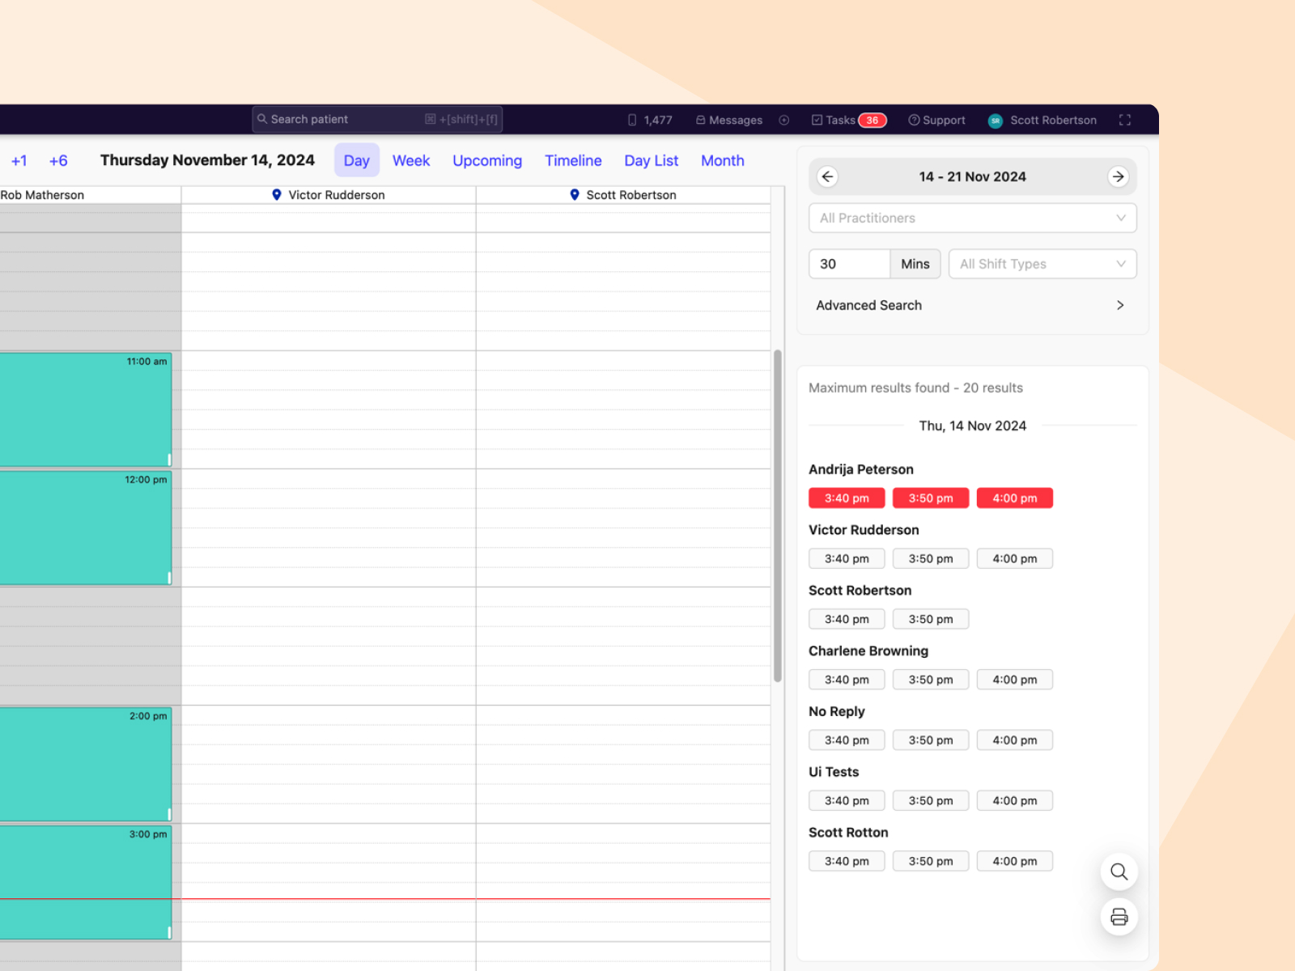This screenshot has width=1295, height=971.
Task: Click the Andrija Peterson practitioner name
Action: point(861,469)
